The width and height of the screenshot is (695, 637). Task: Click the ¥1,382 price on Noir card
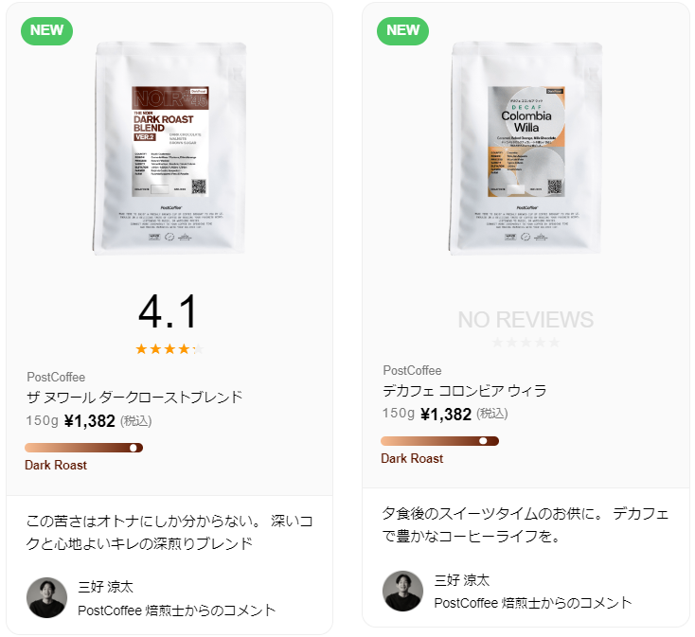pyautogui.click(x=90, y=421)
